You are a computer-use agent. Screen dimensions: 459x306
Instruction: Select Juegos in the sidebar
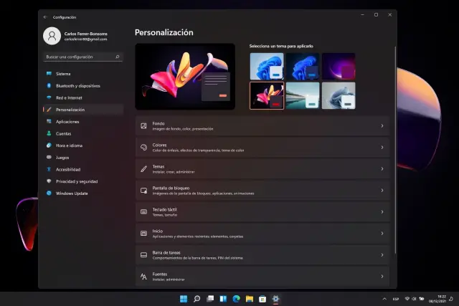[62, 158]
